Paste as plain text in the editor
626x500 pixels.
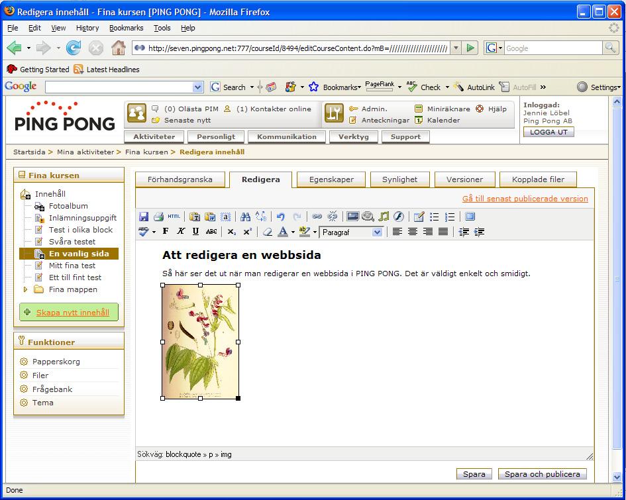pos(195,217)
